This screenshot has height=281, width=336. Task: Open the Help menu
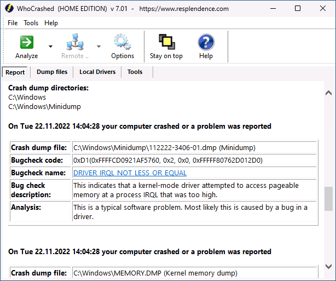click(51, 23)
